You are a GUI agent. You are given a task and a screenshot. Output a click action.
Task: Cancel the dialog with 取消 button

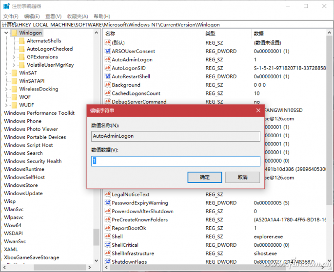(x=243, y=177)
